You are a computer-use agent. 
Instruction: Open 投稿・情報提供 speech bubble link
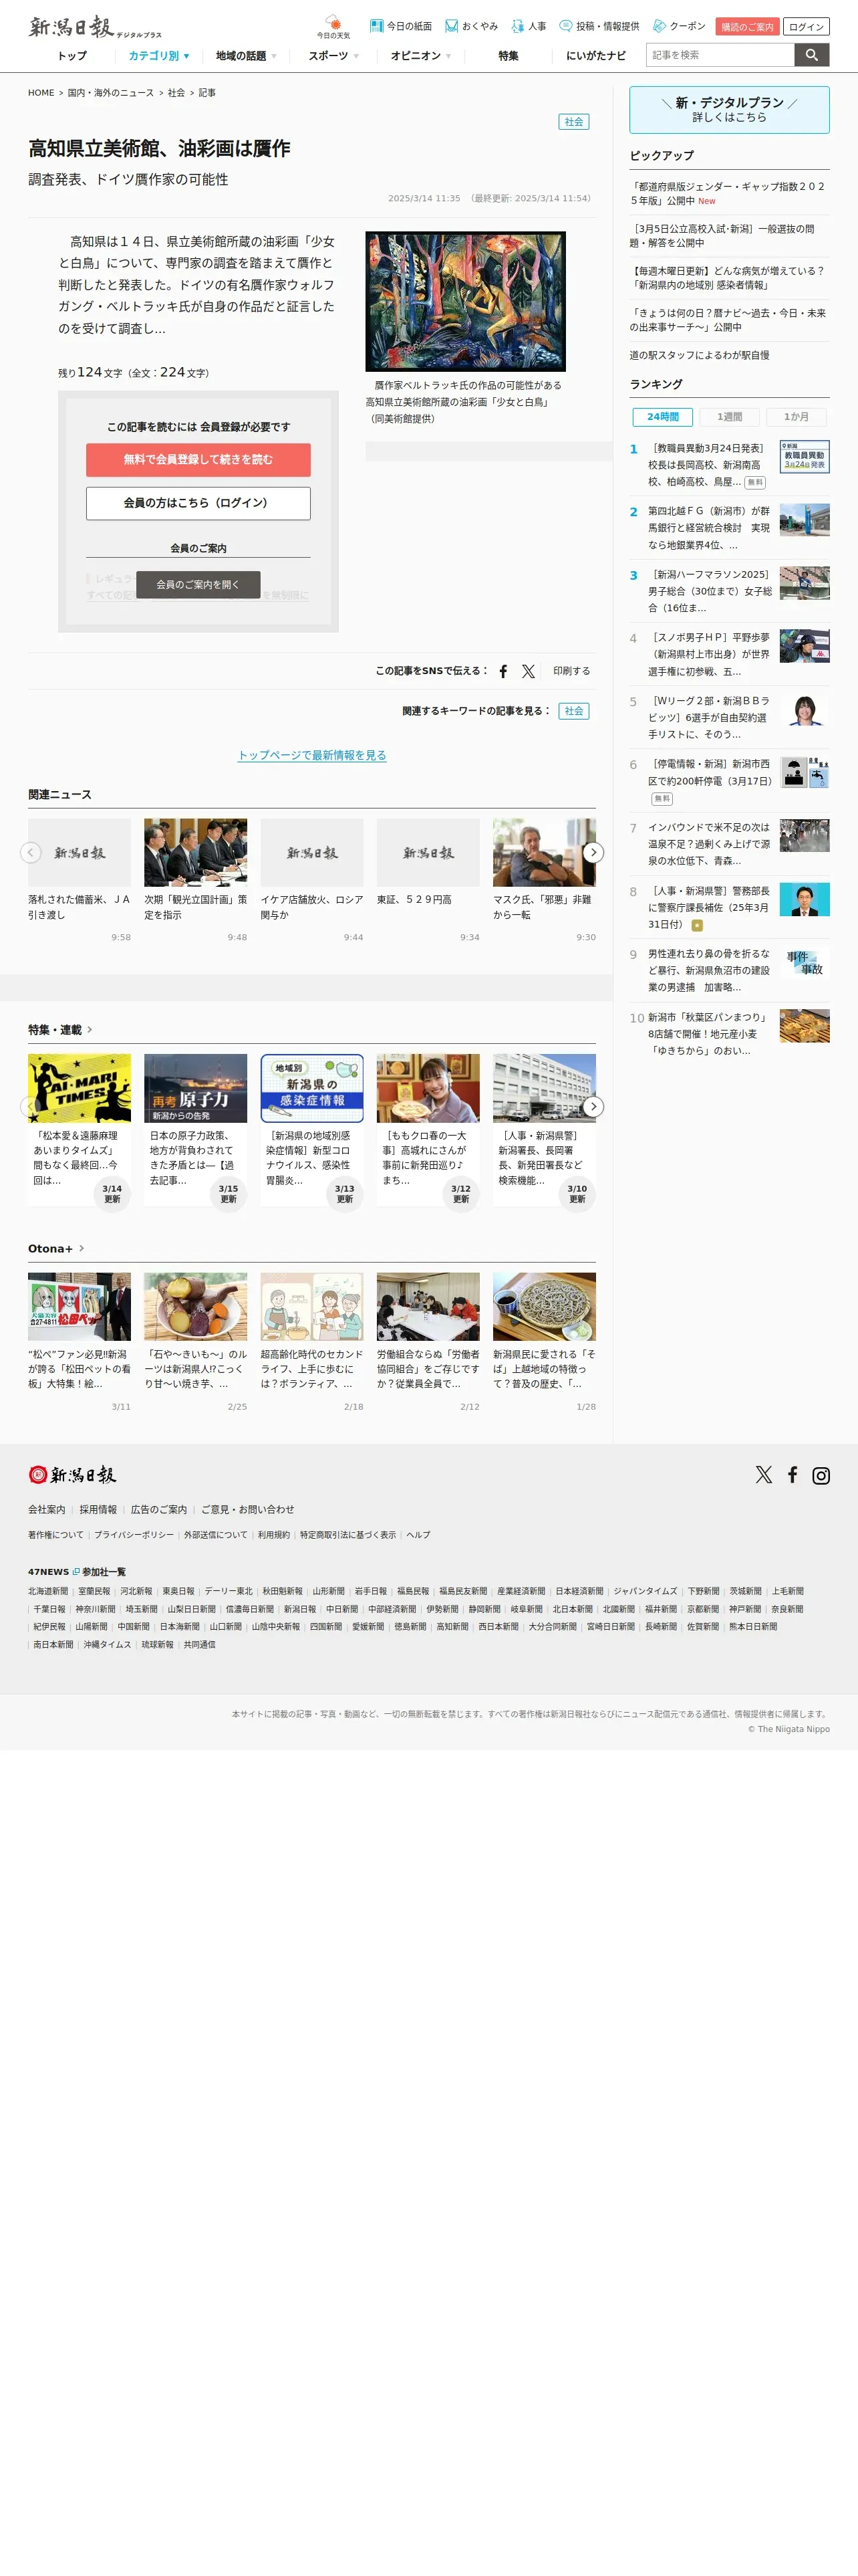599,26
